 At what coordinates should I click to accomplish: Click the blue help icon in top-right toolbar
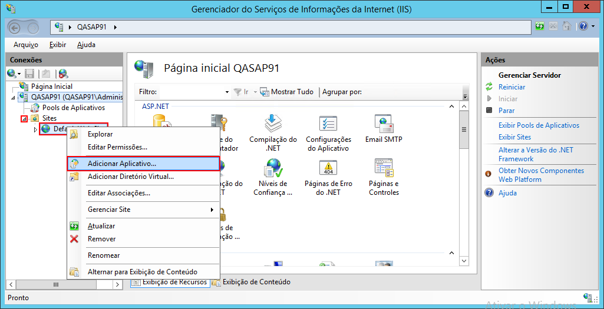[582, 26]
